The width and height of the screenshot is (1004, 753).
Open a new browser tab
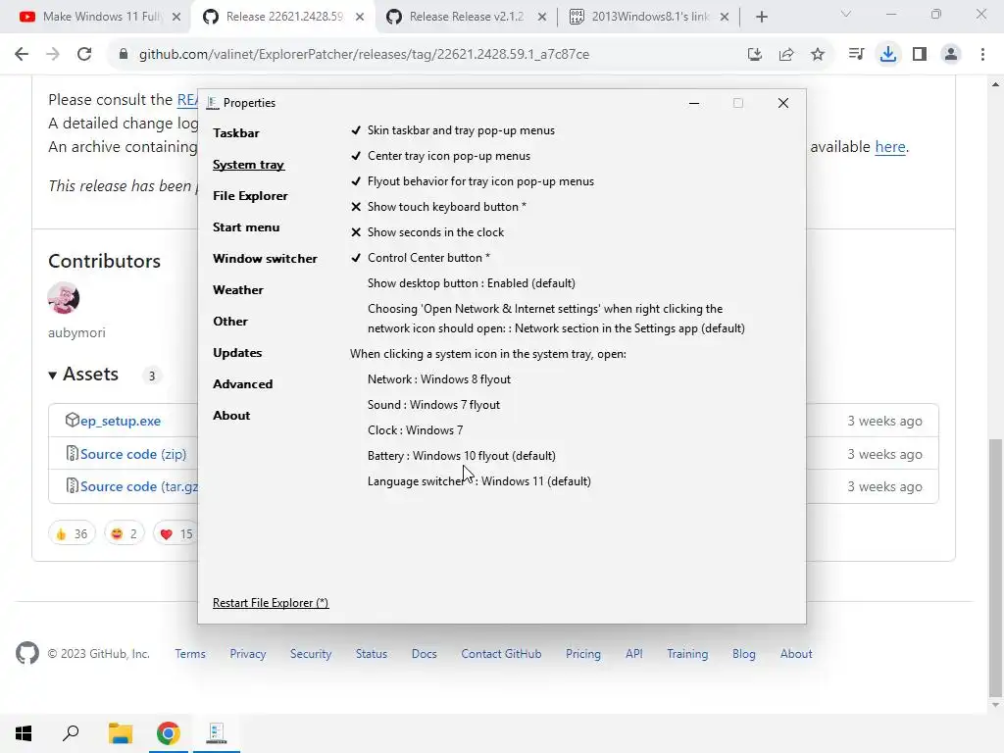(x=761, y=17)
